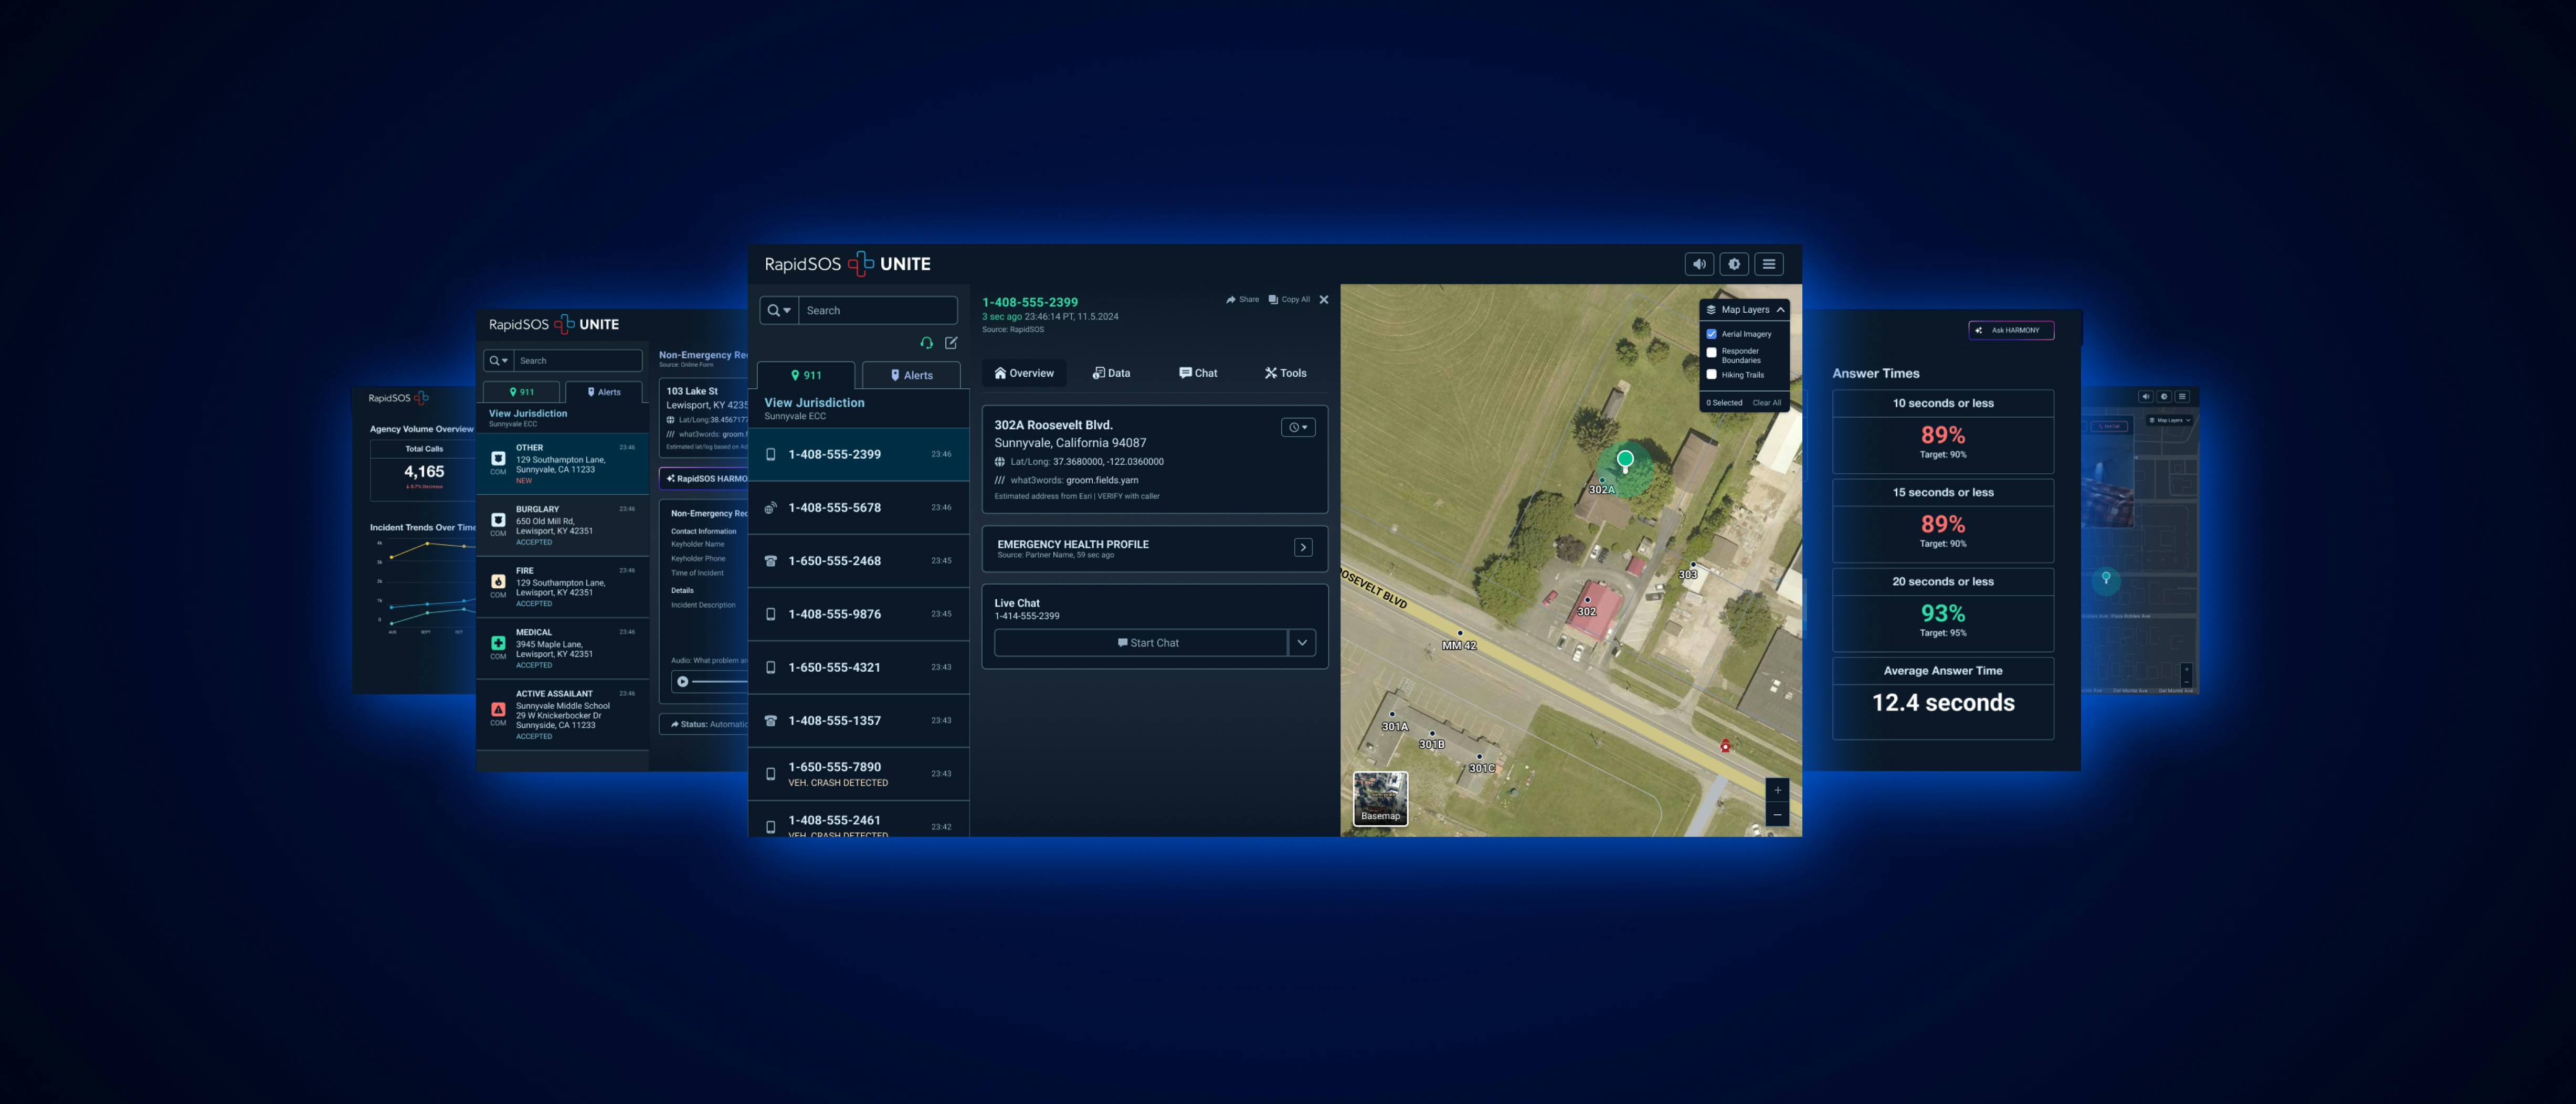Open the Chat tab
2576x1104 pixels.
pyautogui.click(x=1199, y=373)
